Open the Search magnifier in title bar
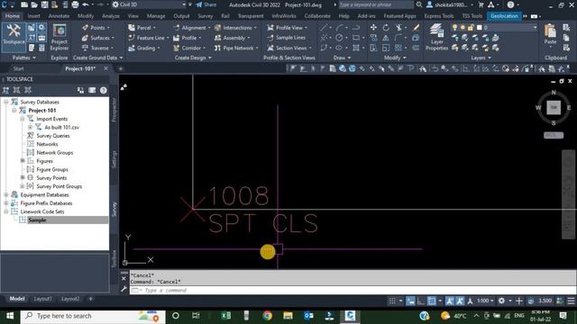 419,4
